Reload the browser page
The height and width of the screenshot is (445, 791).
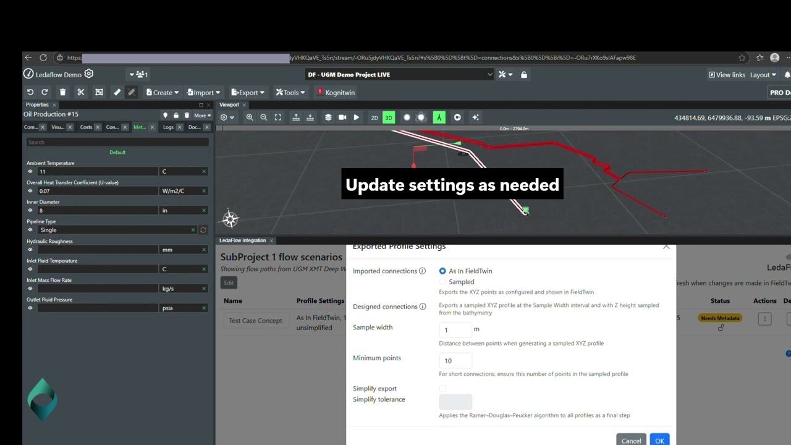tap(43, 57)
